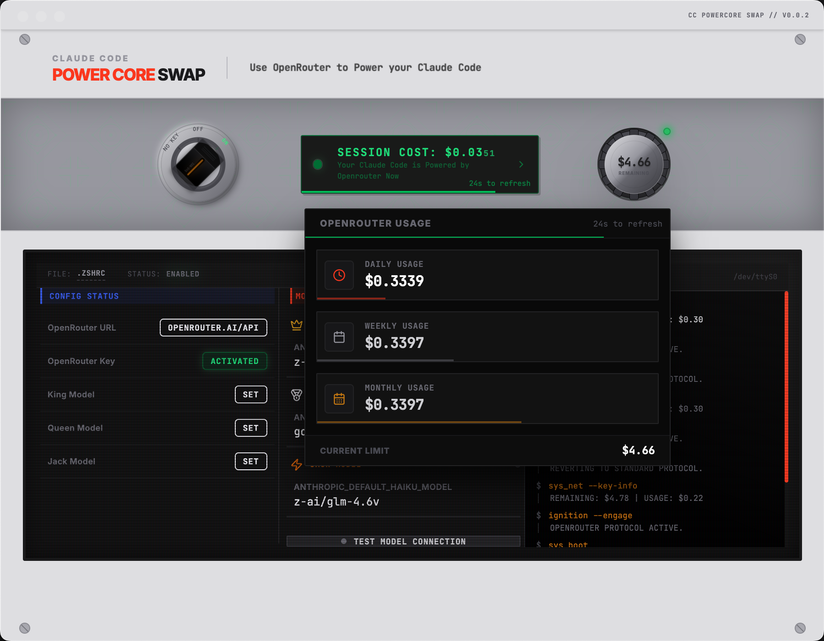824x641 pixels.
Task: Click the red terminal scrollbar
Action: pyautogui.click(x=786, y=387)
